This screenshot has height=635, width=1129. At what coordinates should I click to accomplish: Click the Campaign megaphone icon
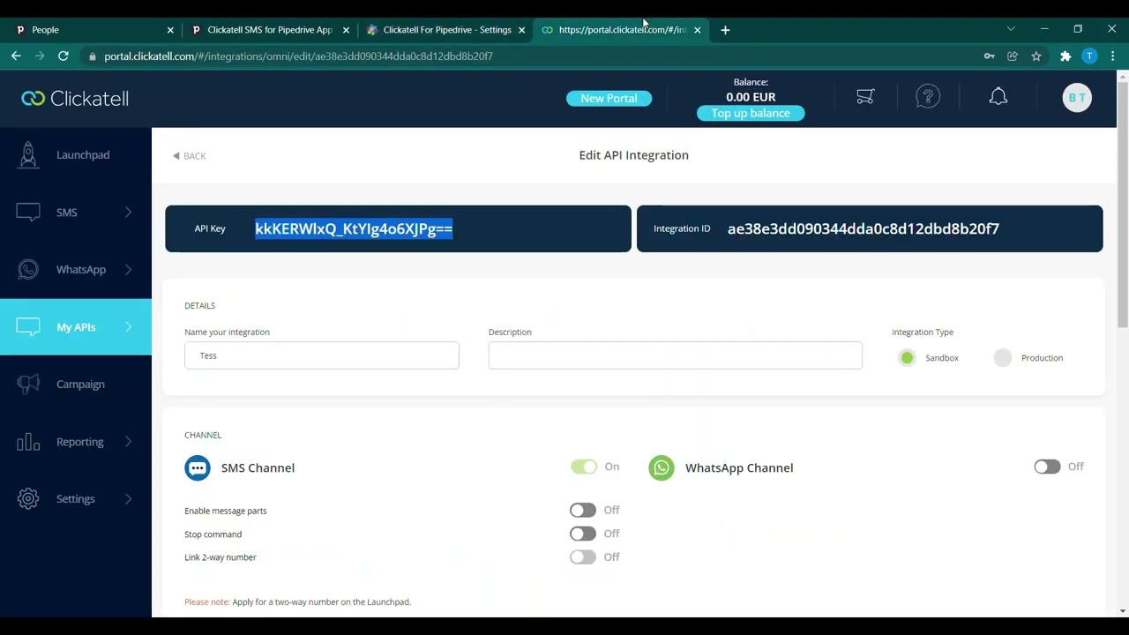[28, 385]
